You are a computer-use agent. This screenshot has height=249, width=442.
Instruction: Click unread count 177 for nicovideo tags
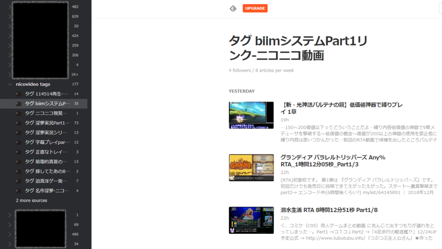pos(75,84)
